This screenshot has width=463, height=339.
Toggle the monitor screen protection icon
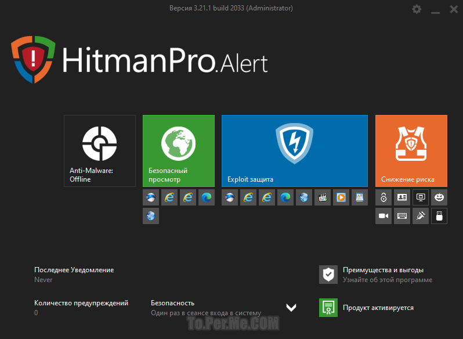[x=421, y=197]
